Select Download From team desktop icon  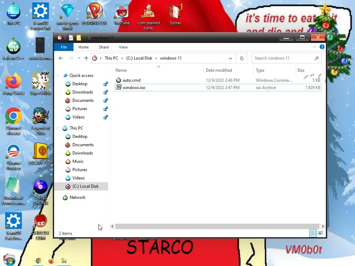(13, 192)
